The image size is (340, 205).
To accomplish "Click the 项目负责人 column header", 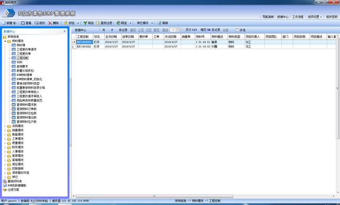I will coord(255,37).
